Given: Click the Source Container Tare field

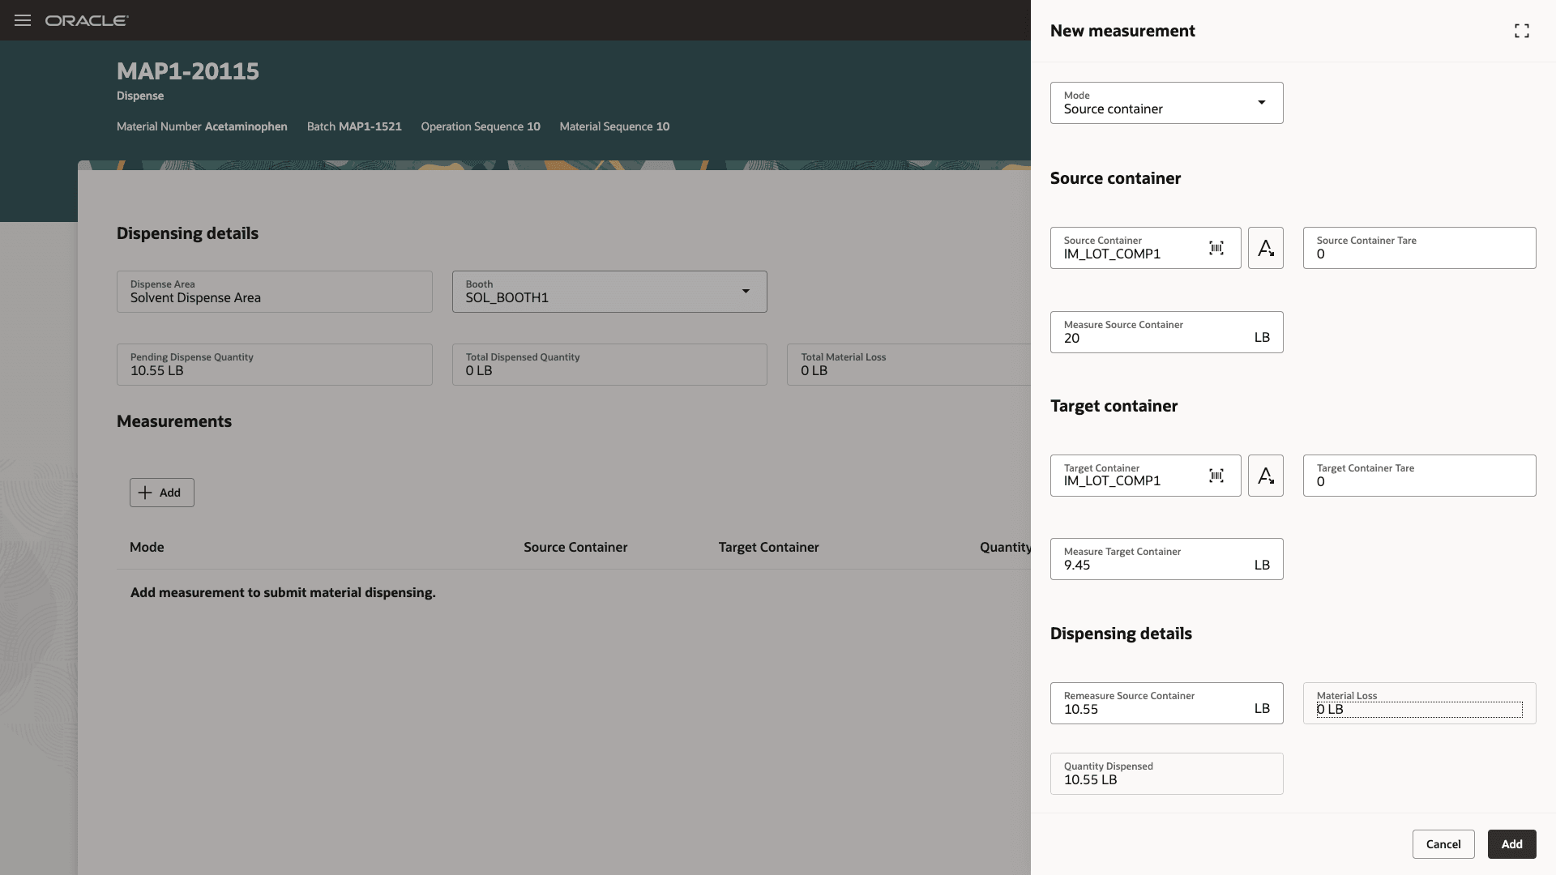Looking at the screenshot, I should click(1420, 248).
